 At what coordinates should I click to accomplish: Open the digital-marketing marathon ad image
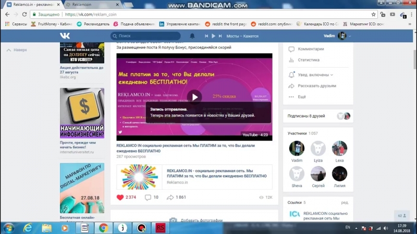click(82, 188)
